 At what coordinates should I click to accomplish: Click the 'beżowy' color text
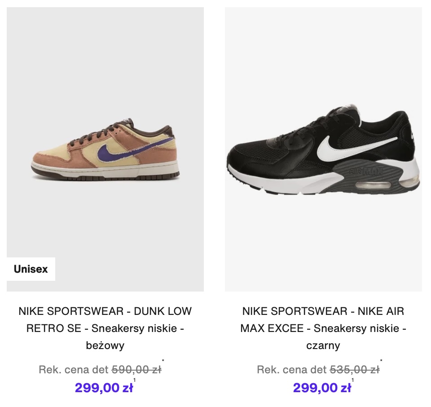click(x=105, y=345)
